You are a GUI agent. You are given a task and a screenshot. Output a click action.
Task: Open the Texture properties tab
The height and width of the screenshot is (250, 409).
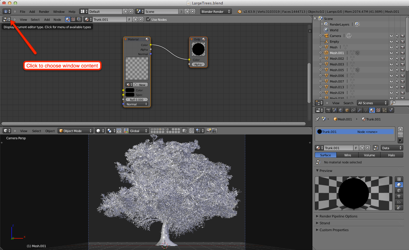tap(378, 110)
